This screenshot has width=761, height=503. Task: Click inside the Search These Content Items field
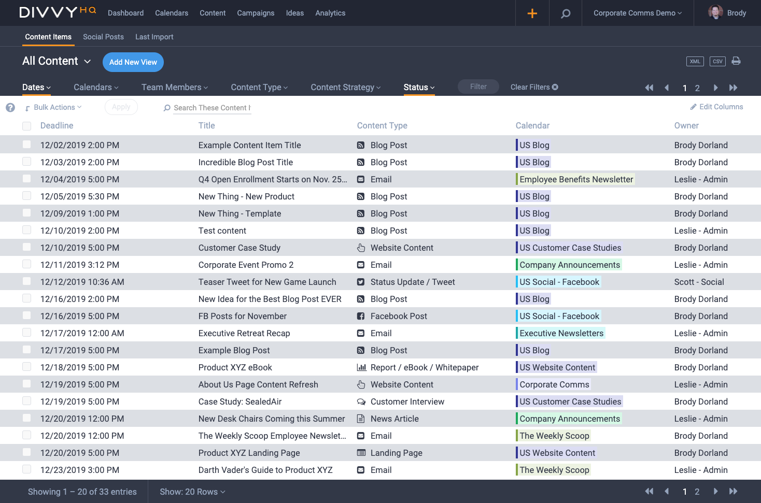tap(213, 108)
